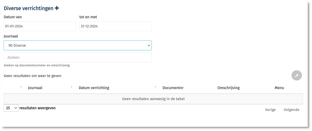Image resolution: width=312 pixels, height=131 pixels.
Task: Open the wrench settings button
Action: (x=297, y=76)
